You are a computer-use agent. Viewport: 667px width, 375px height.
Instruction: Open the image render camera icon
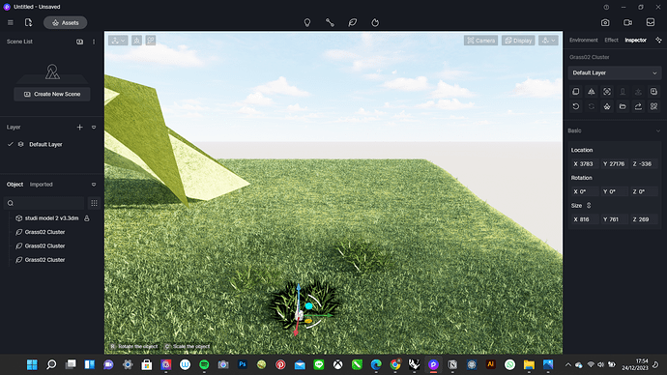coord(605,22)
